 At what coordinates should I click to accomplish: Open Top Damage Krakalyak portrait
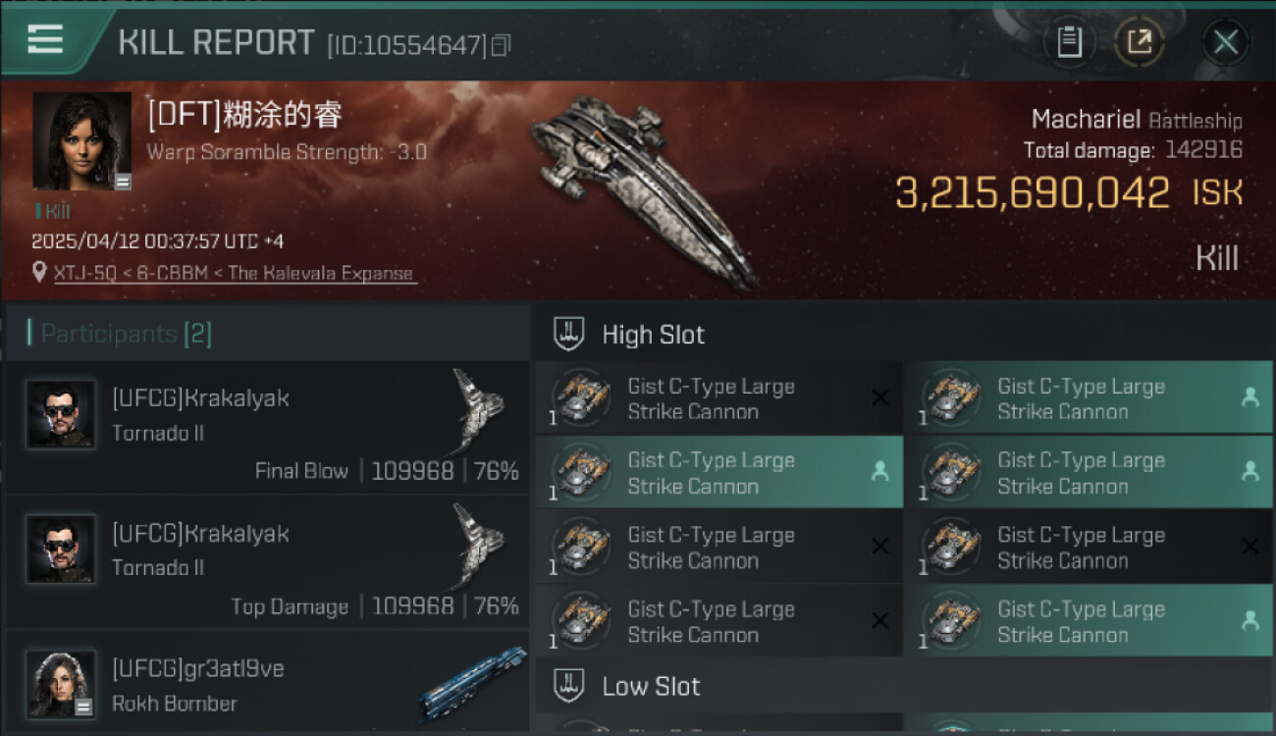pos(61,550)
